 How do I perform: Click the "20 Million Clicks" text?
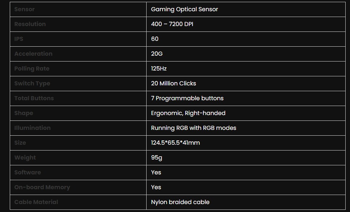tap(173, 84)
